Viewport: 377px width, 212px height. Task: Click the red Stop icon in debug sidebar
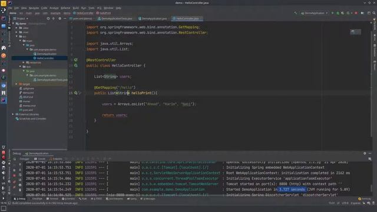(x=14, y=175)
